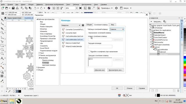This screenshot has width=186, height=104.
Task: Expand the Текст tree node
Action: [39, 53]
